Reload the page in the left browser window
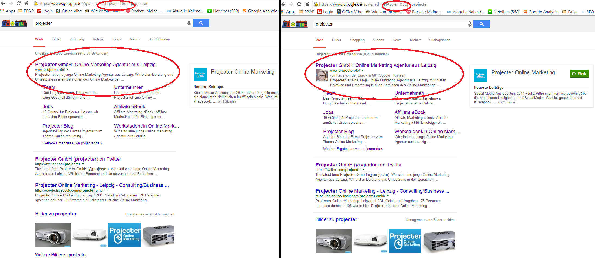This screenshot has width=595, height=258. pyautogui.click(x=18, y=4)
